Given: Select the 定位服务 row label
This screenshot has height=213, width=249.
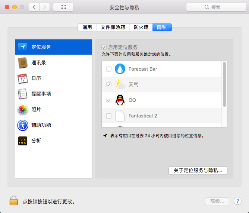Looking at the screenshot, I should click(41, 47).
